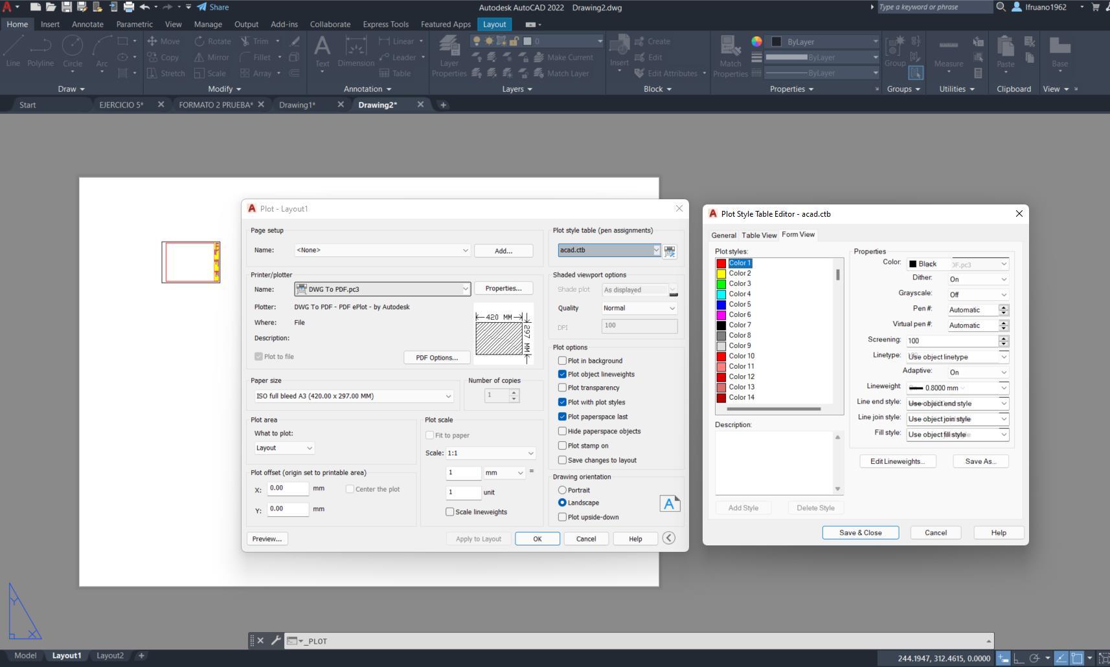Select the Polyline drawing tool

click(x=40, y=51)
